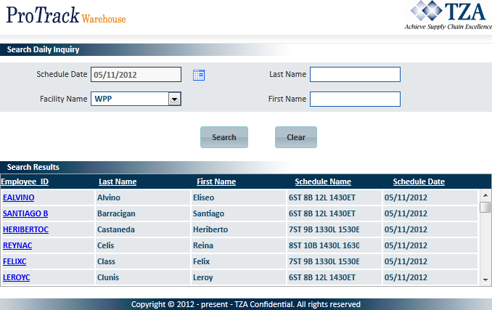Select schedule date cell in Alvino row
Viewport: 492px width, 310px height.
pyautogui.click(x=430, y=197)
